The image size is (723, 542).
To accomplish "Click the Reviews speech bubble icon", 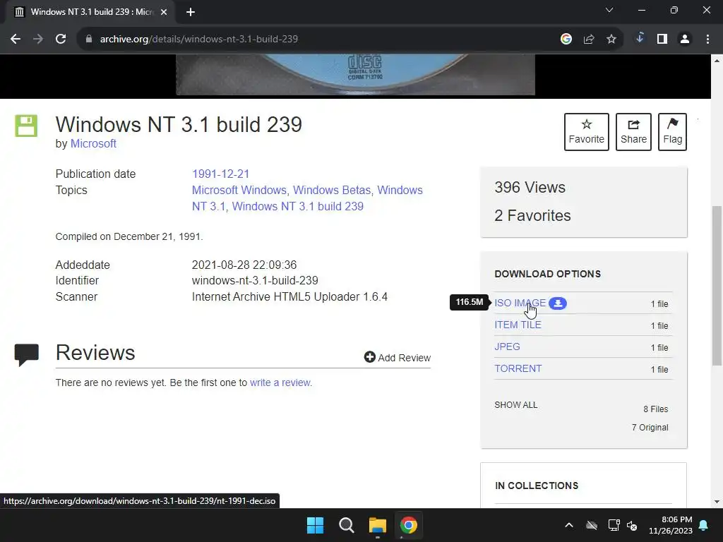I will coord(27,355).
